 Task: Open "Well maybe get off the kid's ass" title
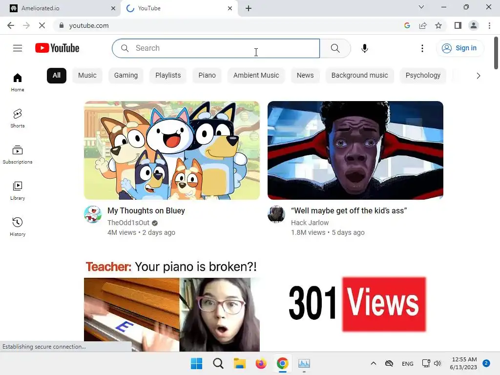tap(349, 211)
